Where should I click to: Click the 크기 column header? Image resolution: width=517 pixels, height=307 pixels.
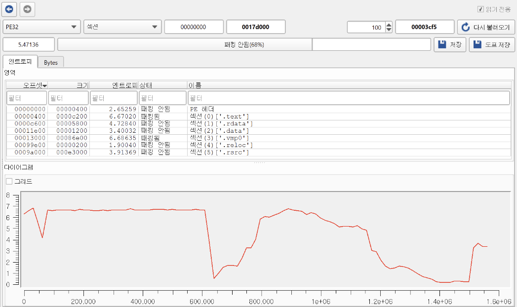tap(69, 85)
